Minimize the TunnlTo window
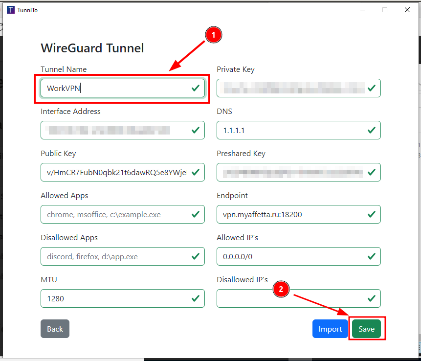This screenshot has width=421, height=361. (362, 10)
